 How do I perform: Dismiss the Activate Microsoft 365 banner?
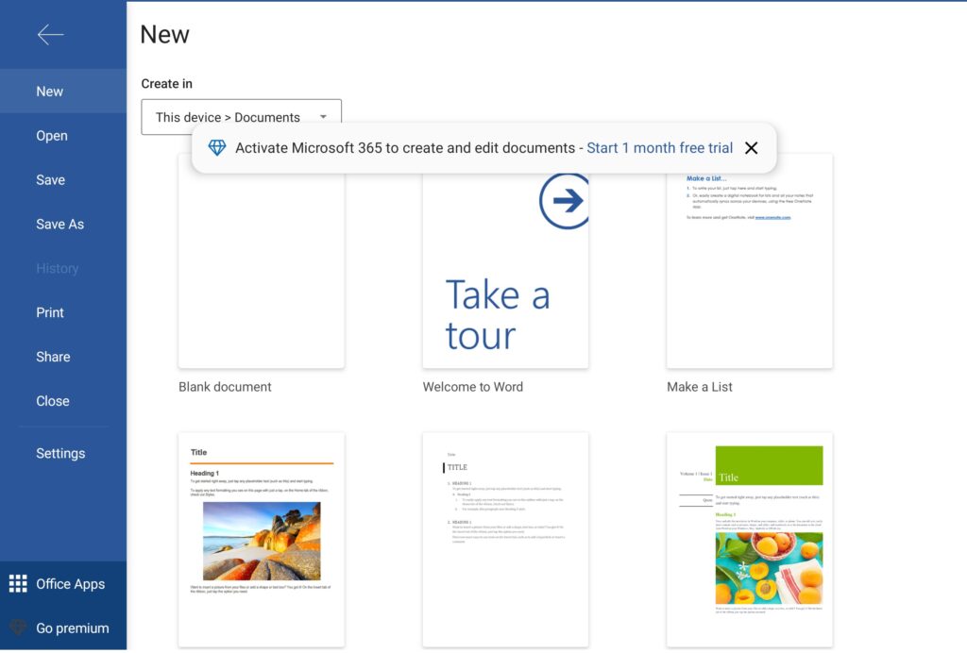pyautogui.click(x=751, y=148)
